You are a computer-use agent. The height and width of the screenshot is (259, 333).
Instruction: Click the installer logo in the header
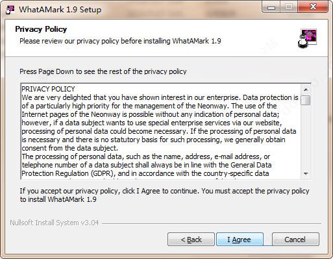pos(307,38)
